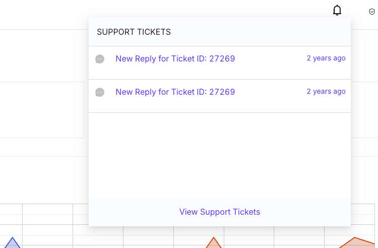Click the chat bubble icon of second notification

click(x=100, y=92)
